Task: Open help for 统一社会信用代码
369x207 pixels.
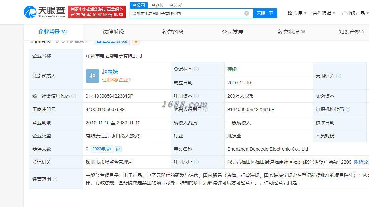Action: (74, 96)
